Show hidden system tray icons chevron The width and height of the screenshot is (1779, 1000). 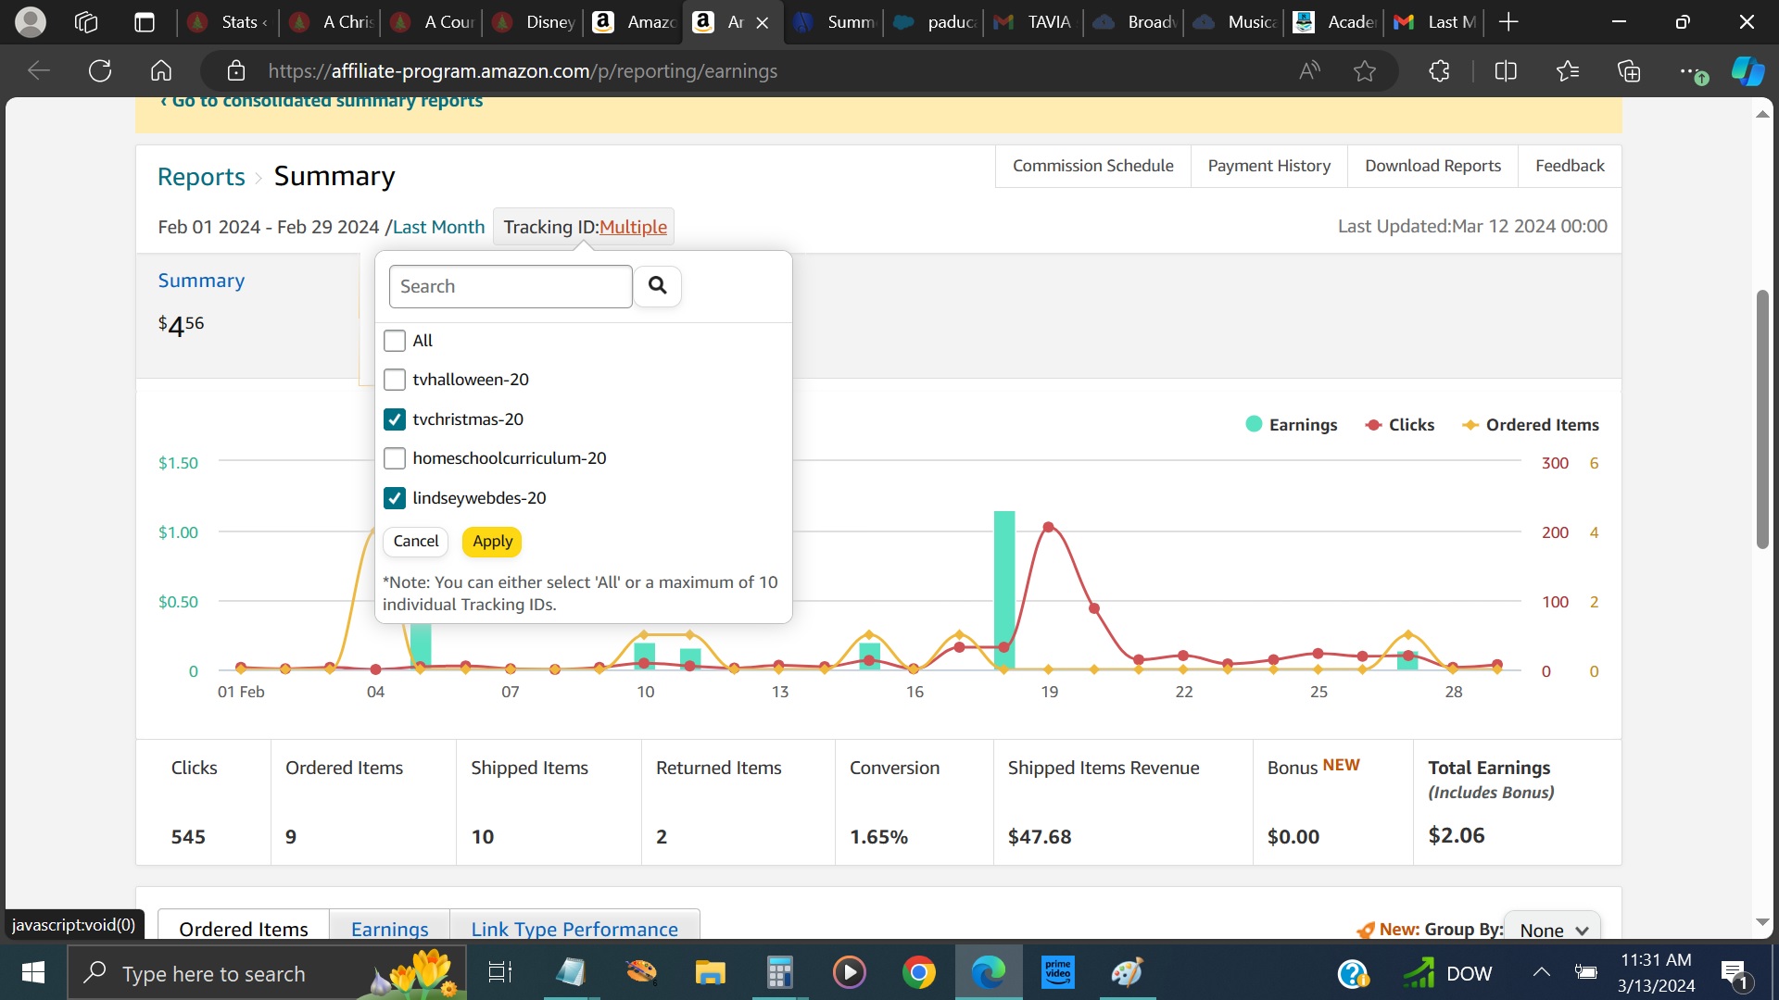[1541, 972]
